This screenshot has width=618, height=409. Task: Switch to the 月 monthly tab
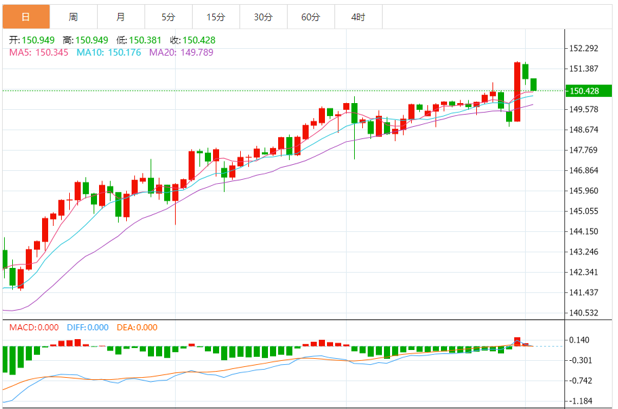point(121,17)
